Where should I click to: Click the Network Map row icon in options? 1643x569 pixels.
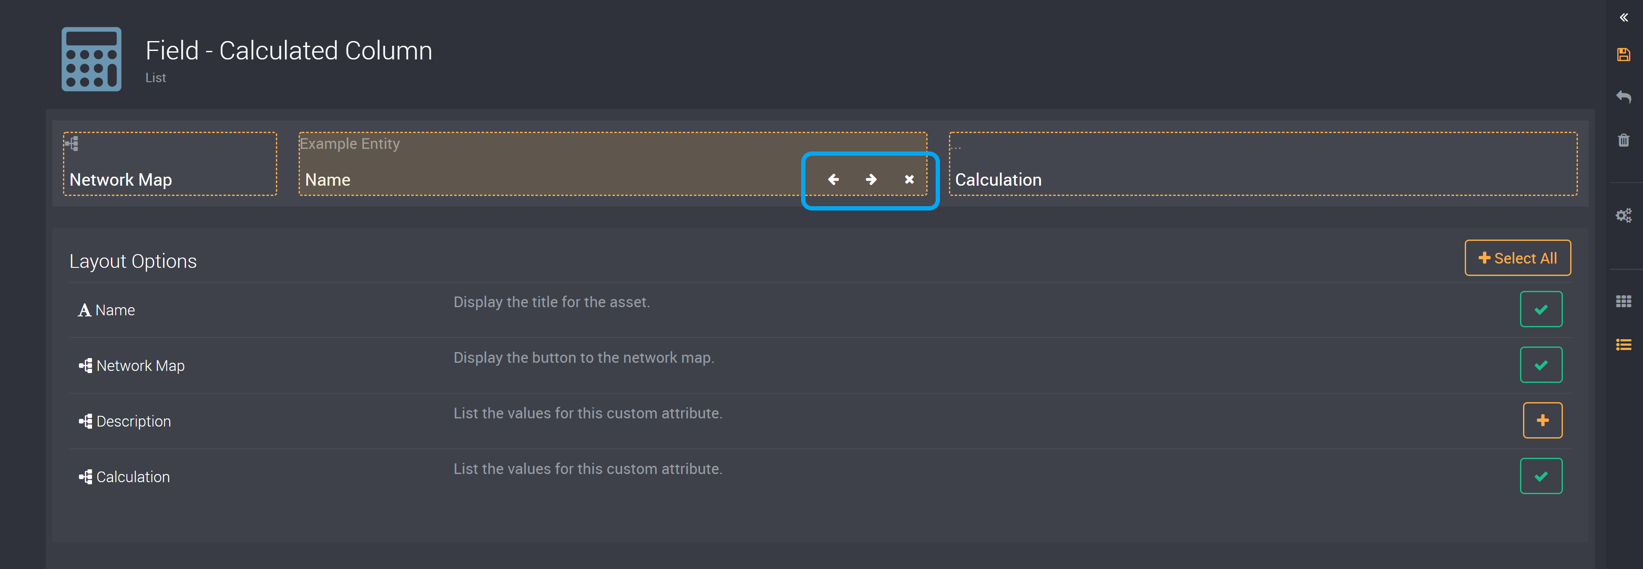coord(85,366)
